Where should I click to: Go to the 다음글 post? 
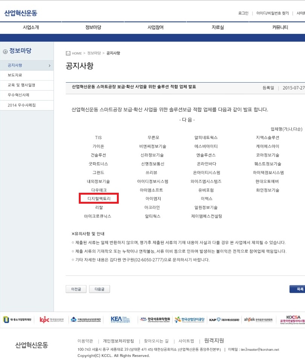(x=100, y=289)
